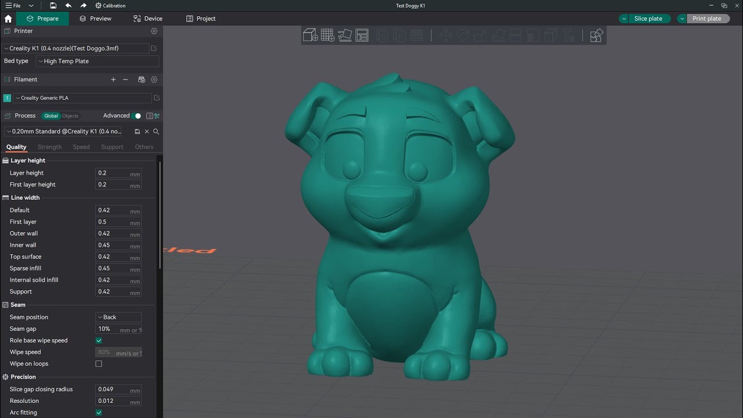This screenshot has height=418, width=743.
Task: Add a filament with plus icon
Action: point(113,80)
